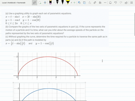Redo the last undone action

tap(121, 3)
